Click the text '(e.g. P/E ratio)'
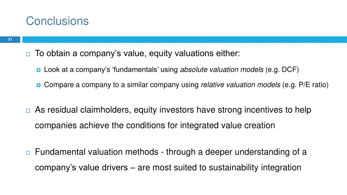Screen dimensions: 347x195 pyautogui.click(x=305, y=85)
